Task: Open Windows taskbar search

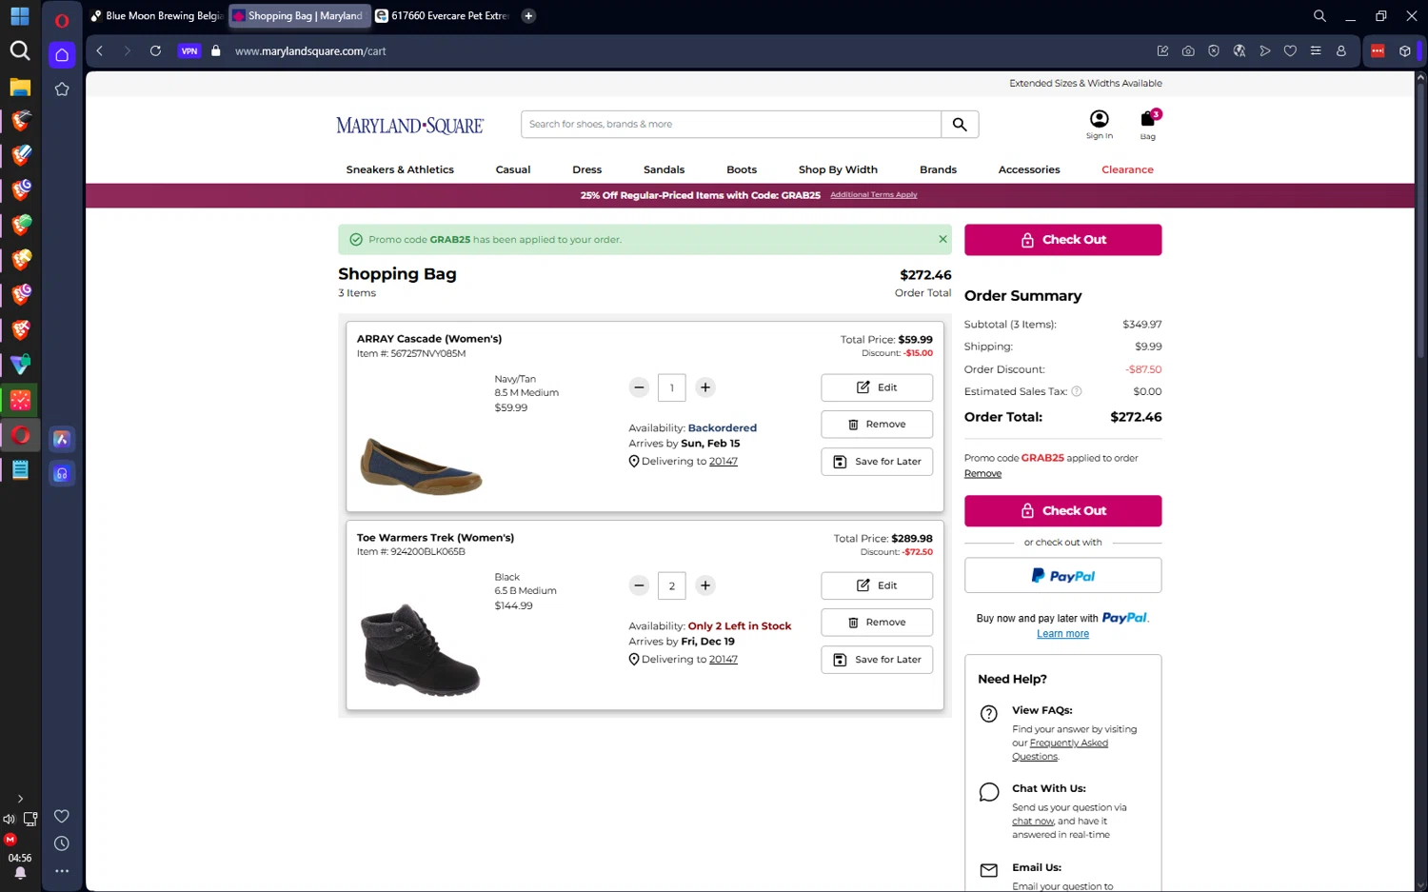Action: 20,50
